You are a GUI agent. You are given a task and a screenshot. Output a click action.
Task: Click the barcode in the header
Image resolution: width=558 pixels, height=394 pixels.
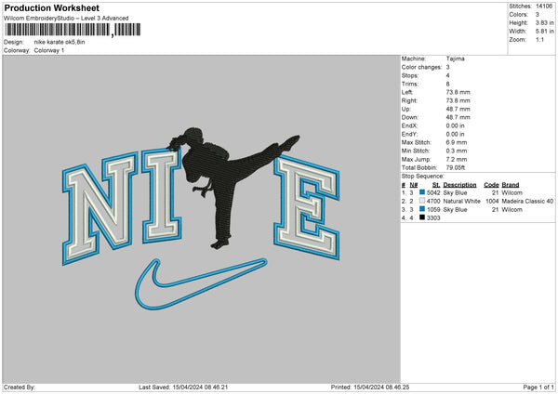(73, 30)
